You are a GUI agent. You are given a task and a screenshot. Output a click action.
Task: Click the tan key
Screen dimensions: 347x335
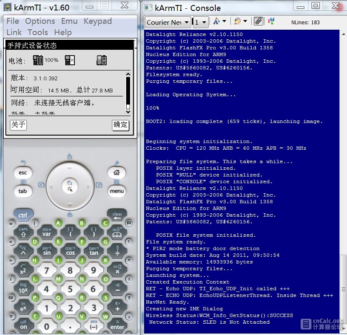coord(94,251)
